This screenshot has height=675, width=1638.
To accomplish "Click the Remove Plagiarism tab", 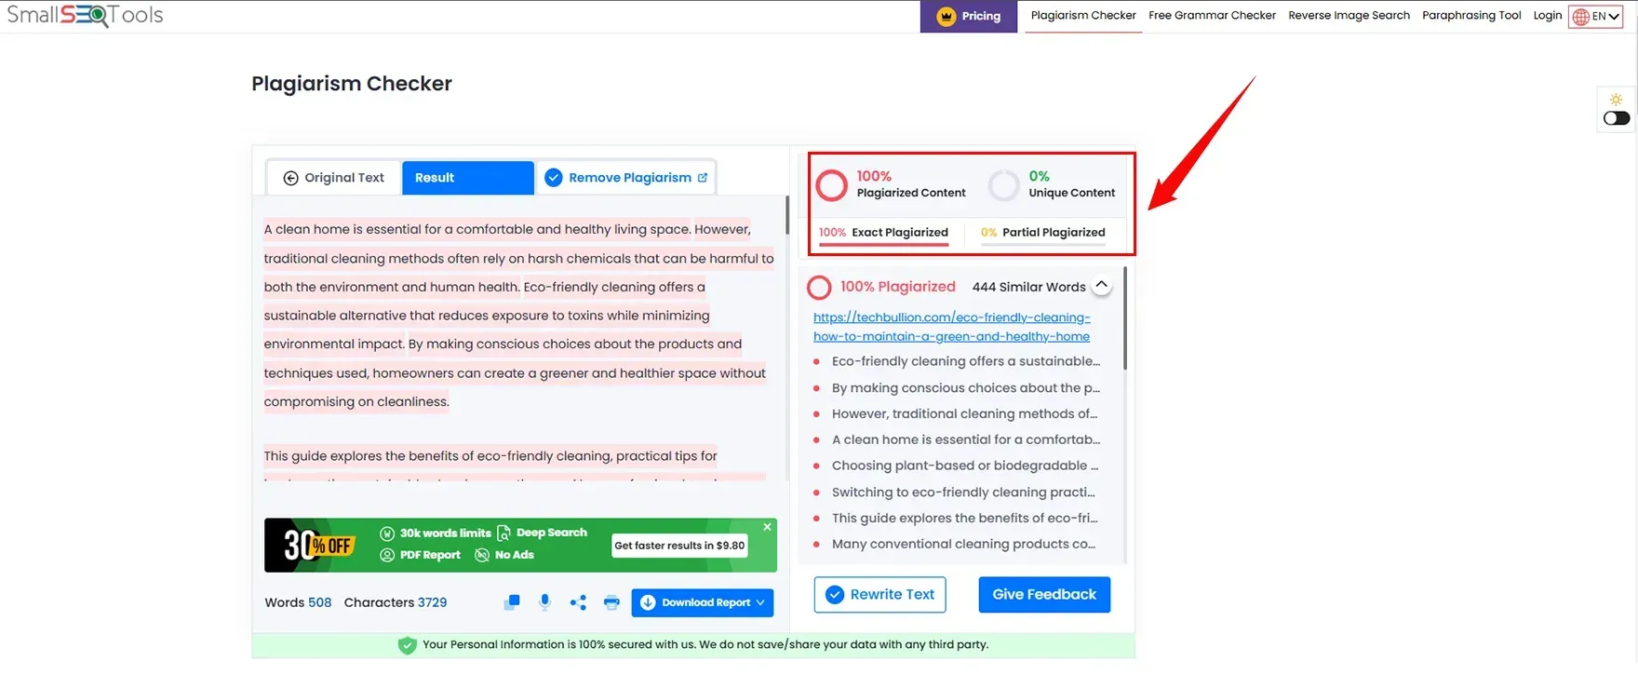I will pos(626,178).
